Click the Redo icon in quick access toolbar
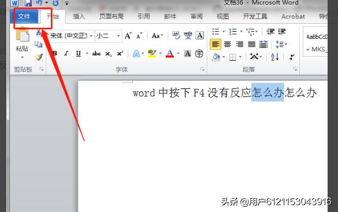This screenshot has height=212, width=338. pyautogui.click(x=55, y=3)
